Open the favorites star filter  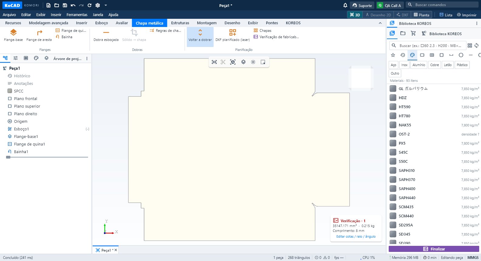pyautogui.click(x=393, y=55)
